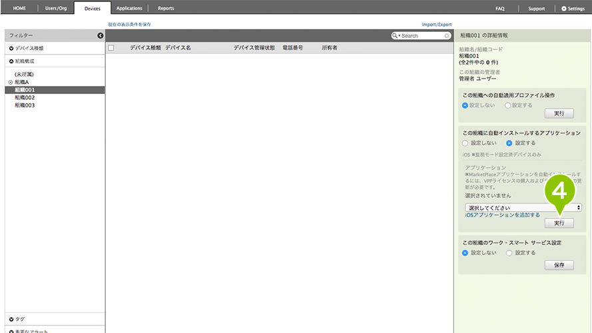The image size is (592, 333).
Task: Sort by デバイス名 column header
Action: click(178, 47)
